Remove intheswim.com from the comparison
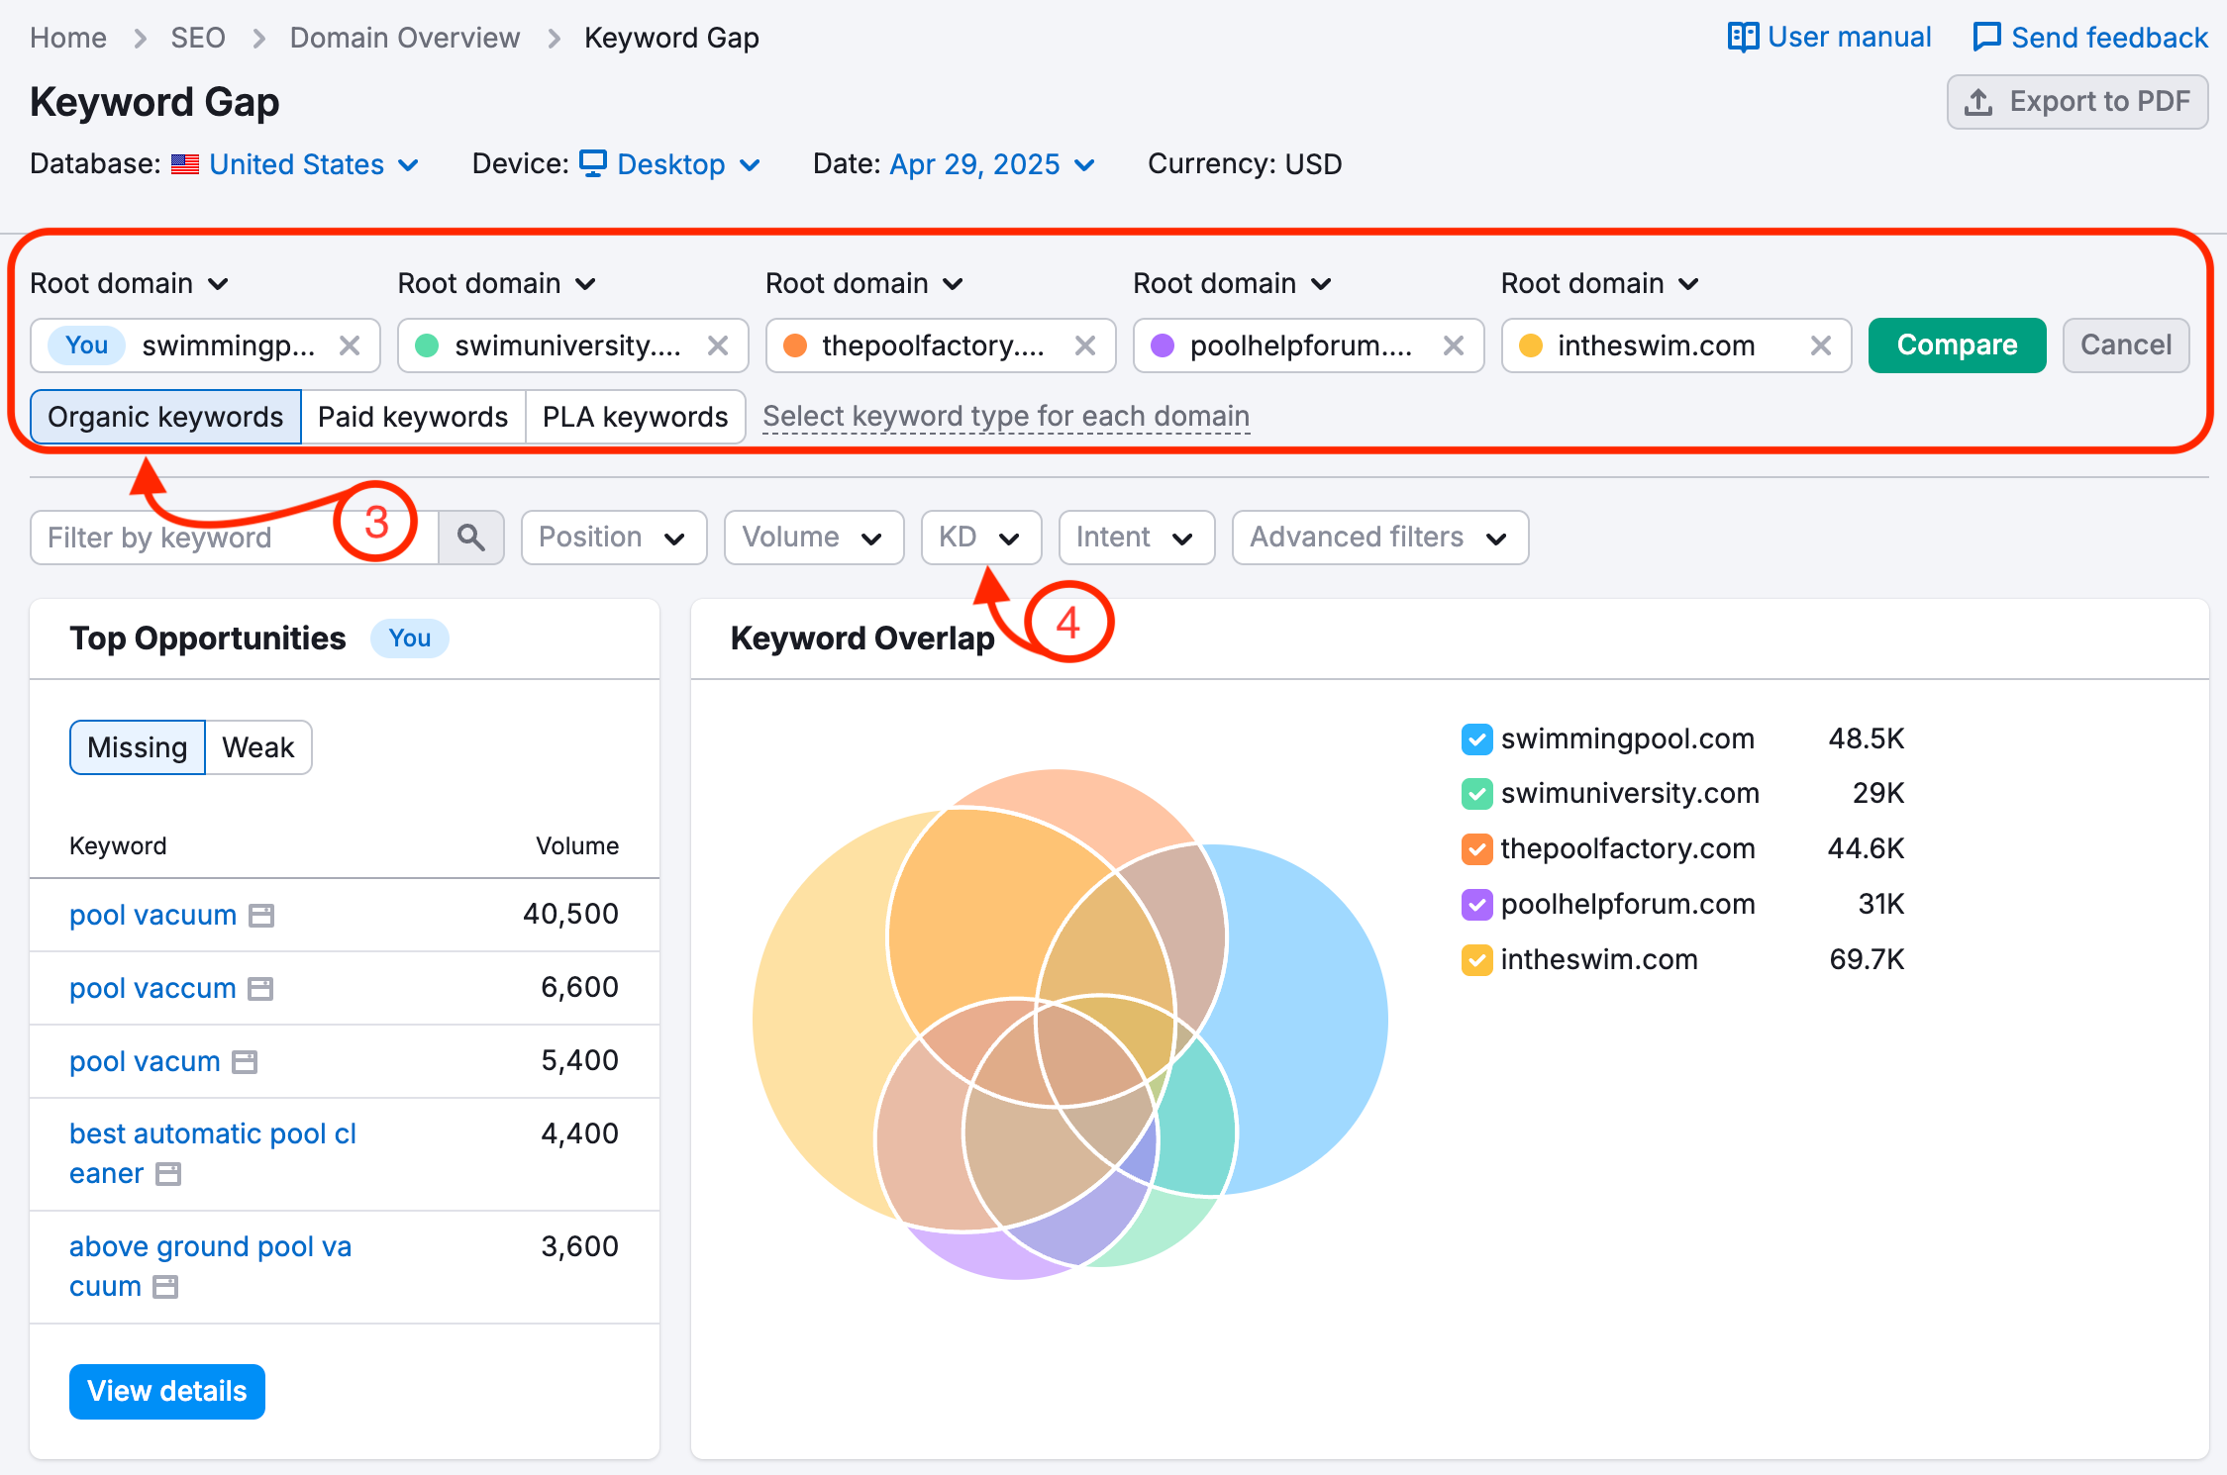The image size is (2227, 1475). pos(1820,345)
